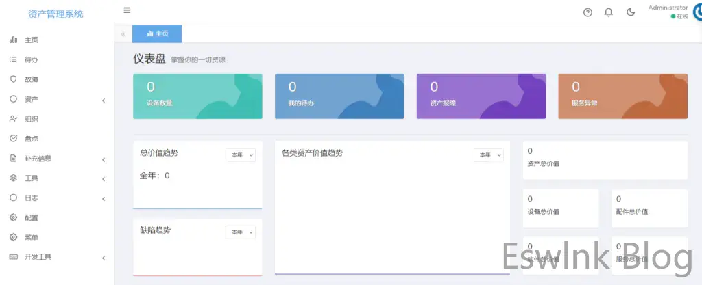Open 待办 in the sidebar menu

click(32, 59)
